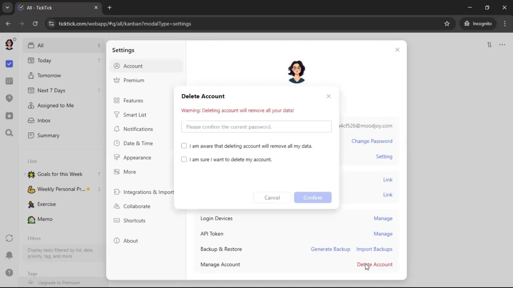The image size is (513, 288).
Task: Click the help question mark icon
Action: pos(9,273)
